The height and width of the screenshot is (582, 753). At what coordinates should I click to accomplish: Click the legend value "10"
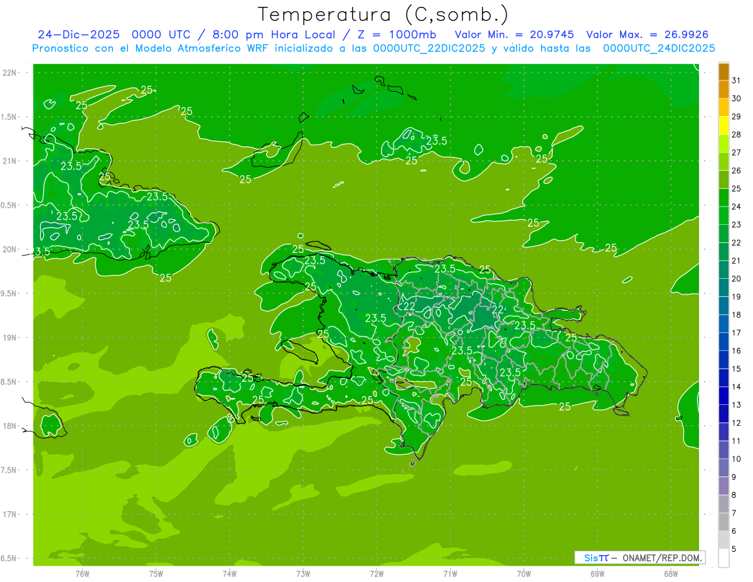click(736, 460)
